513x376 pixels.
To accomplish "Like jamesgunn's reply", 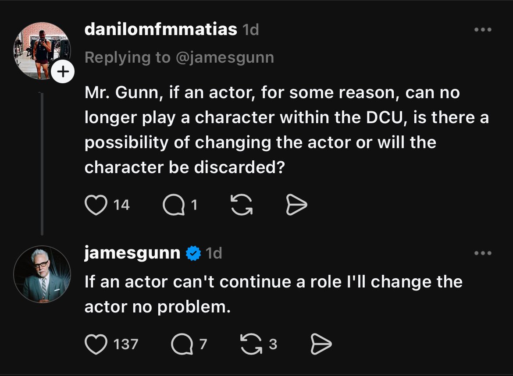I will click(x=96, y=344).
